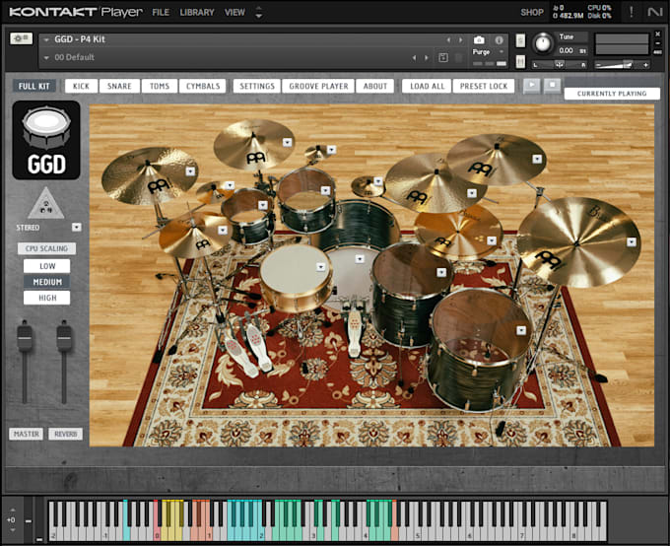Open the GGD - P4 Kit instrument dropdown
Image resolution: width=670 pixels, height=546 pixels.
pyautogui.click(x=46, y=39)
